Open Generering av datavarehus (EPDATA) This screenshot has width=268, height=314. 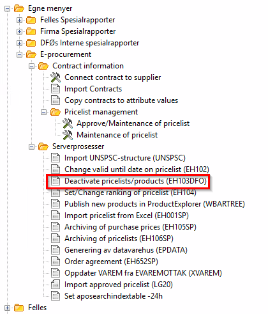click(126, 250)
